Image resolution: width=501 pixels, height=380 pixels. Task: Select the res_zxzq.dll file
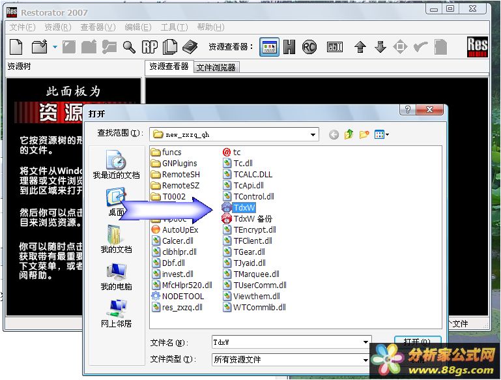point(177,308)
